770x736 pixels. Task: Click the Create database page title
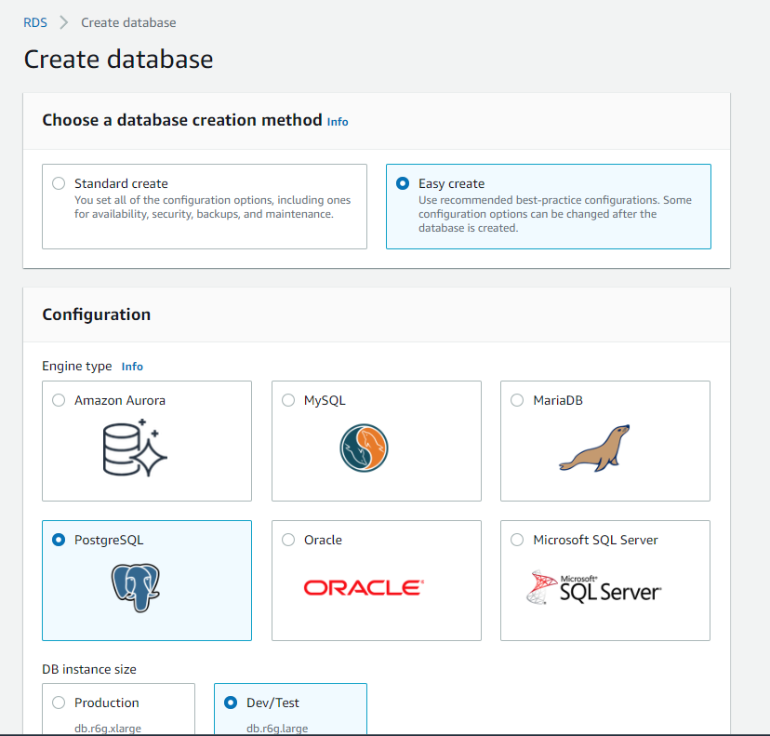[x=118, y=60]
